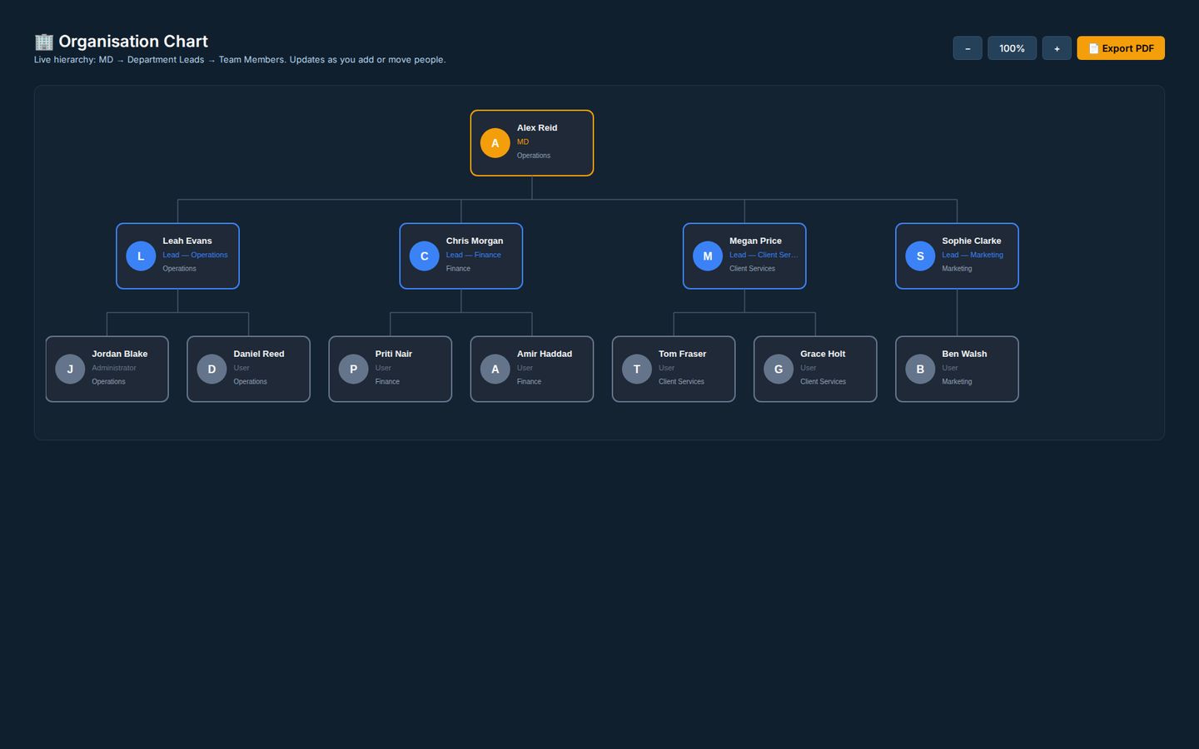Click the name Grace Holt

click(823, 355)
